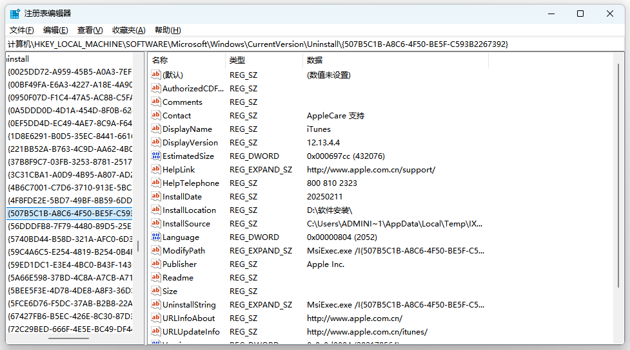Select the icon next to URLUpdateInfo
This screenshot has height=350, width=630.
156,331
